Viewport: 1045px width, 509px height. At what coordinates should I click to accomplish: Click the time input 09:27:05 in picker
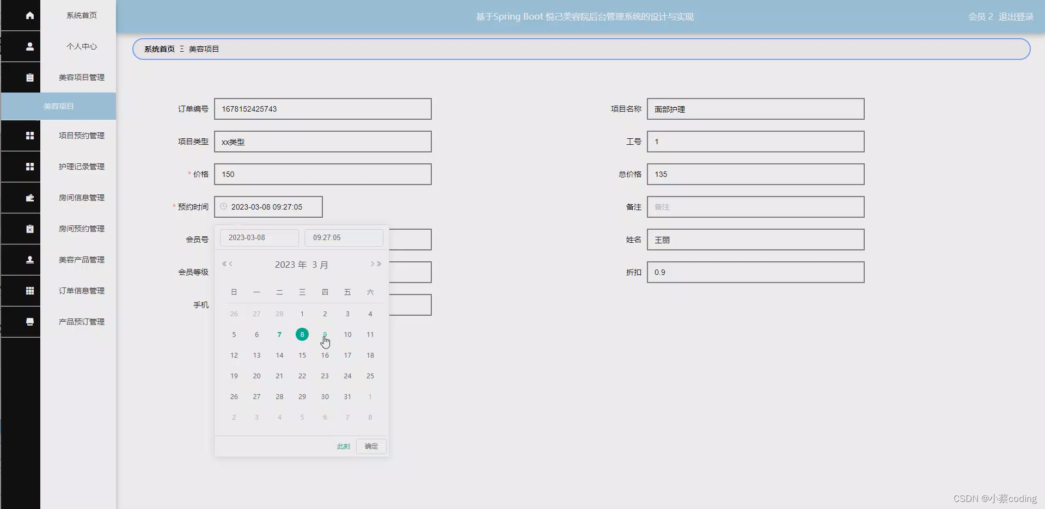pyautogui.click(x=344, y=238)
